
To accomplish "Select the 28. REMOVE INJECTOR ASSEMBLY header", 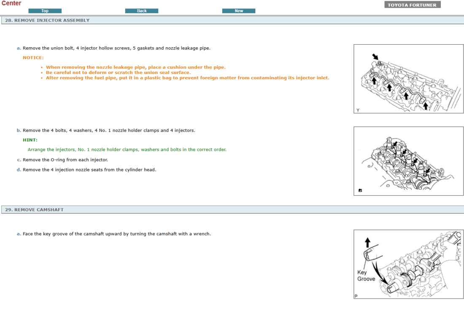I will 47,20.
